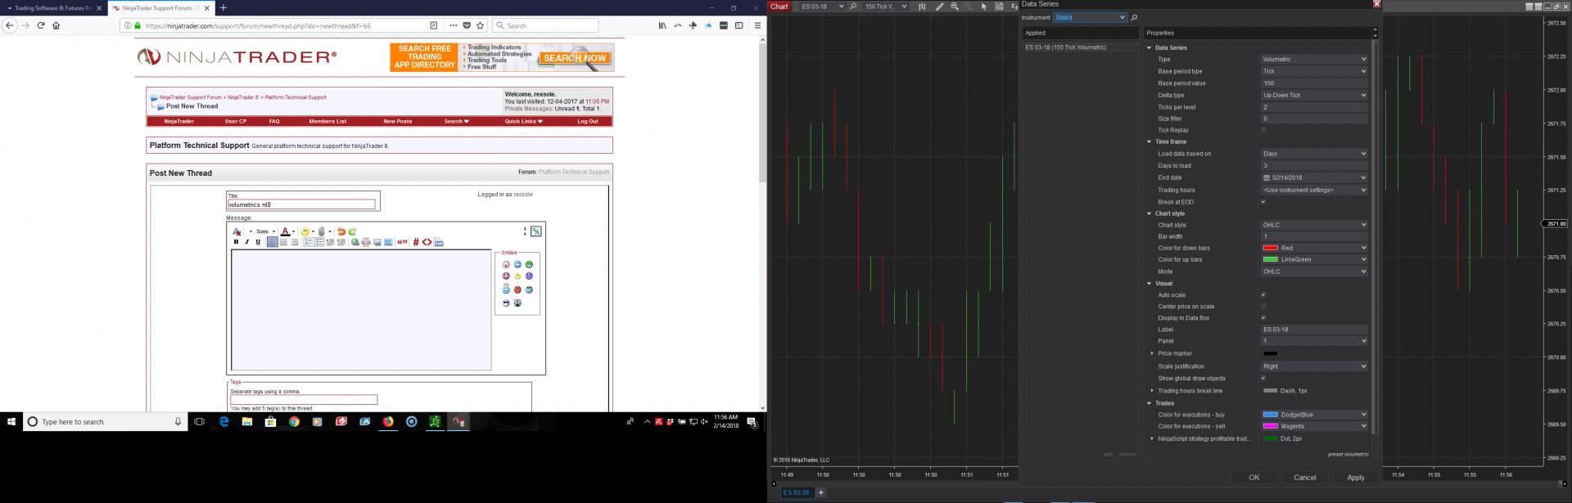Viewport: 1572px width, 503px height.
Task: Toggle the Break at EOD checkbox
Action: point(1263,202)
